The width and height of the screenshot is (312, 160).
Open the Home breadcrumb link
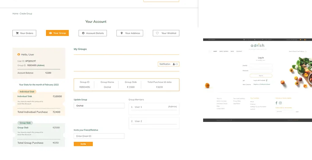15,14
